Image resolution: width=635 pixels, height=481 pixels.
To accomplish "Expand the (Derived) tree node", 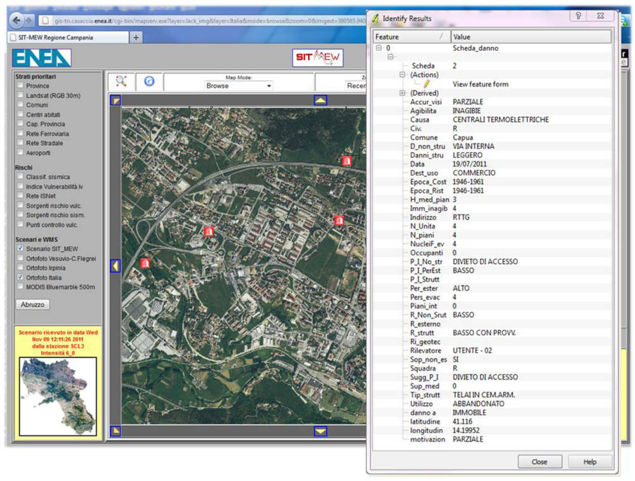I will tap(403, 93).
